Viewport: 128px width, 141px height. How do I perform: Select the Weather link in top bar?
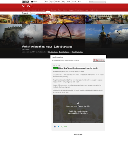(58, 2)
